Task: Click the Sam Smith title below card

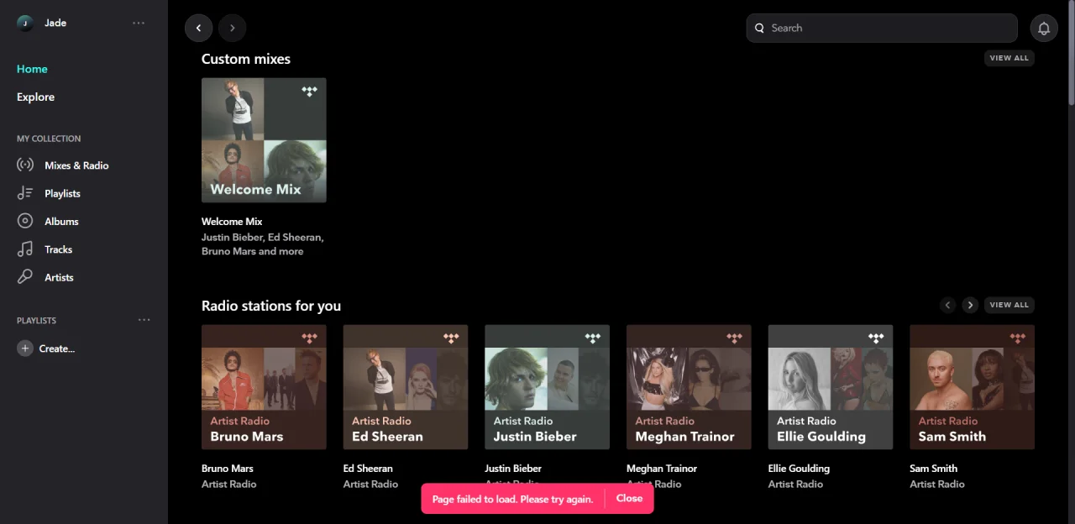Action: click(933, 469)
